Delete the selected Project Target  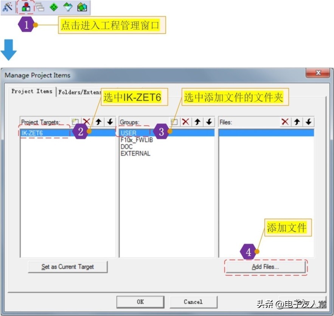(87, 122)
